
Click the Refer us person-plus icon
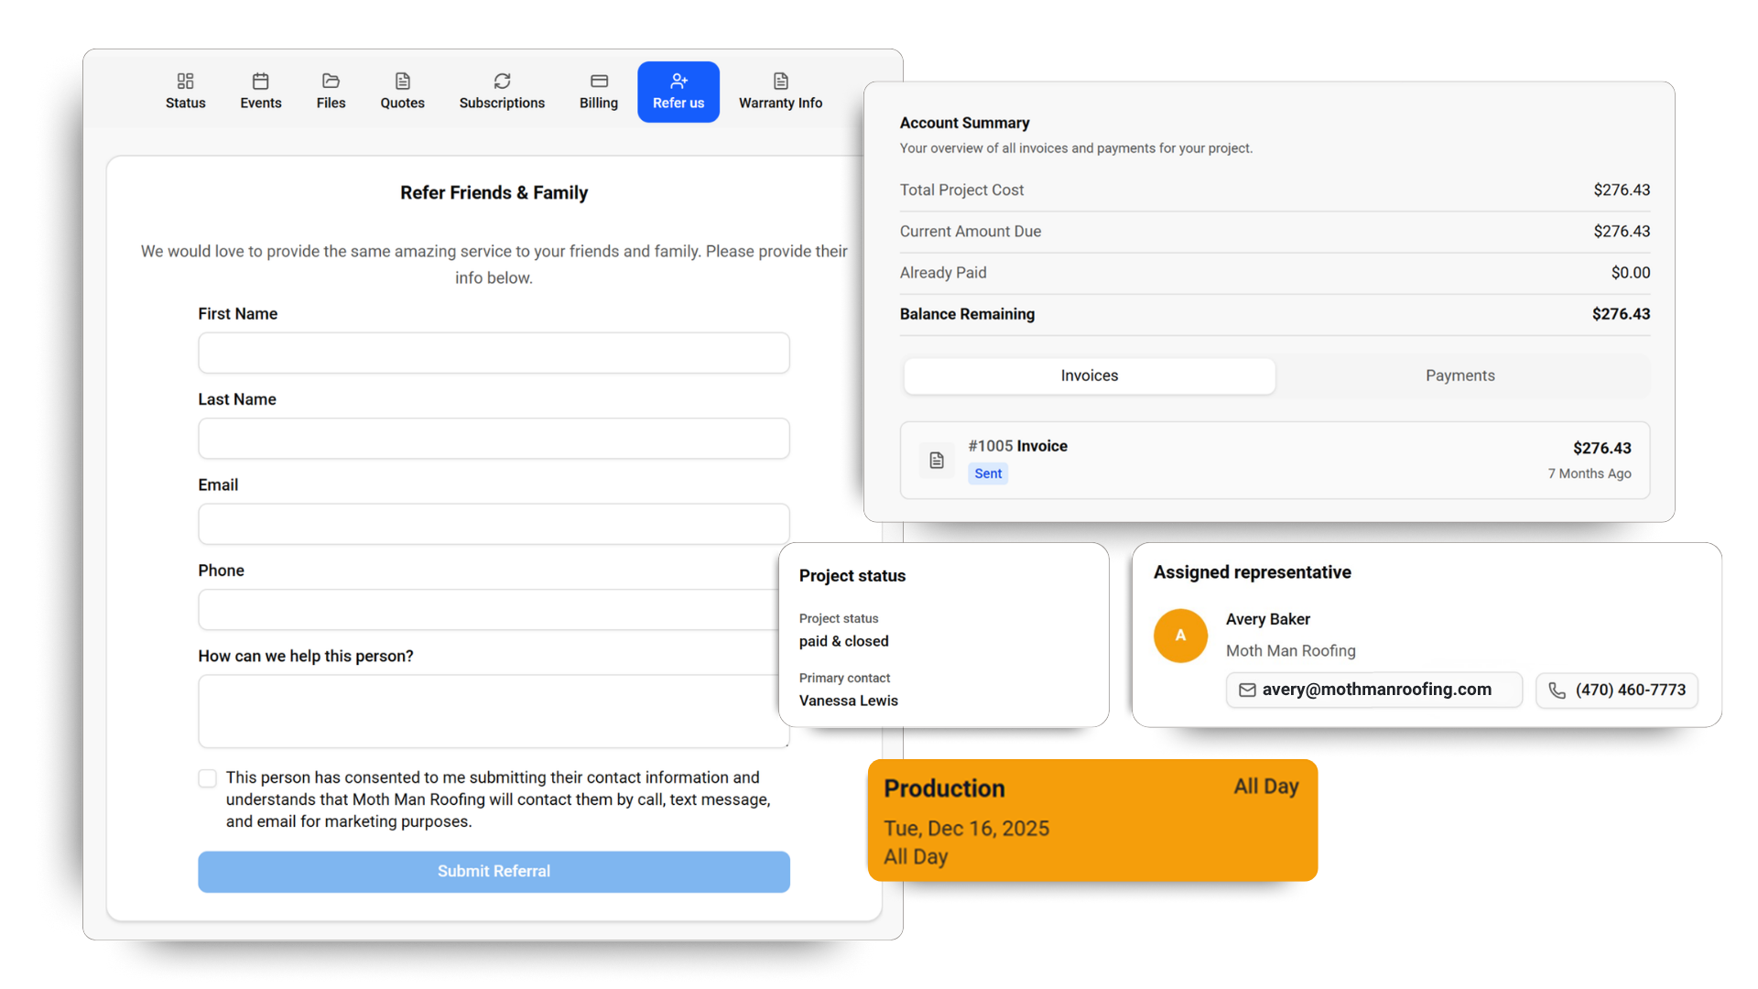[x=678, y=81]
